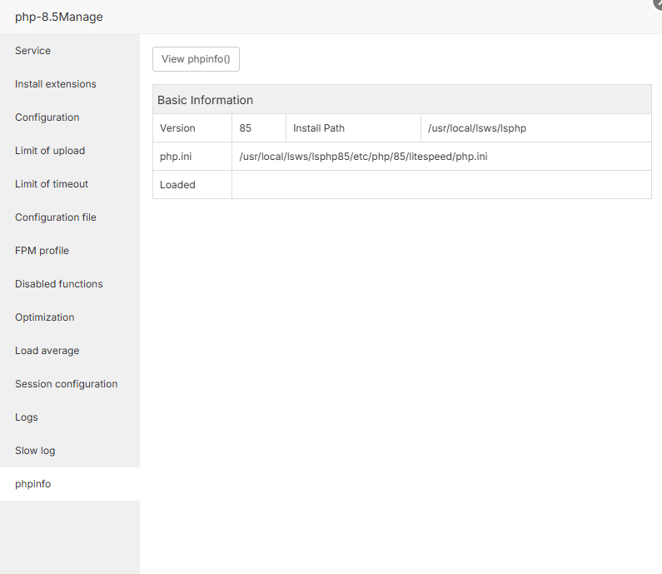662x574 pixels.
Task: Open Session configuration settings
Action: pyautogui.click(x=67, y=384)
